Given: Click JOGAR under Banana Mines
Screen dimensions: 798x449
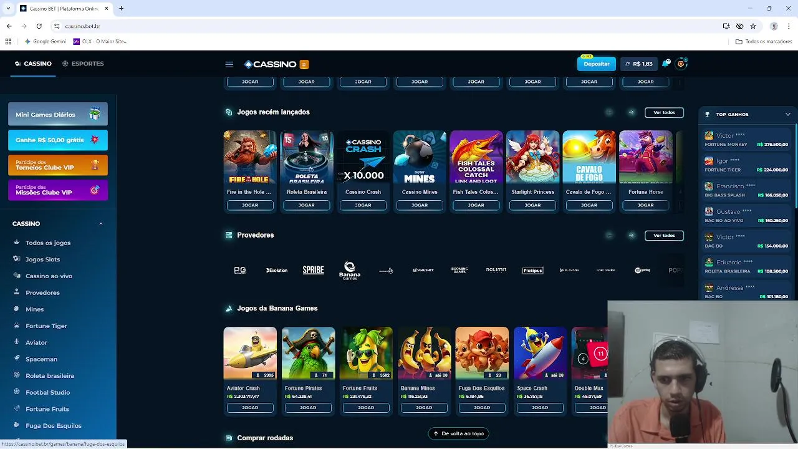Looking at the screenshot, I should [x=424, y=408].
